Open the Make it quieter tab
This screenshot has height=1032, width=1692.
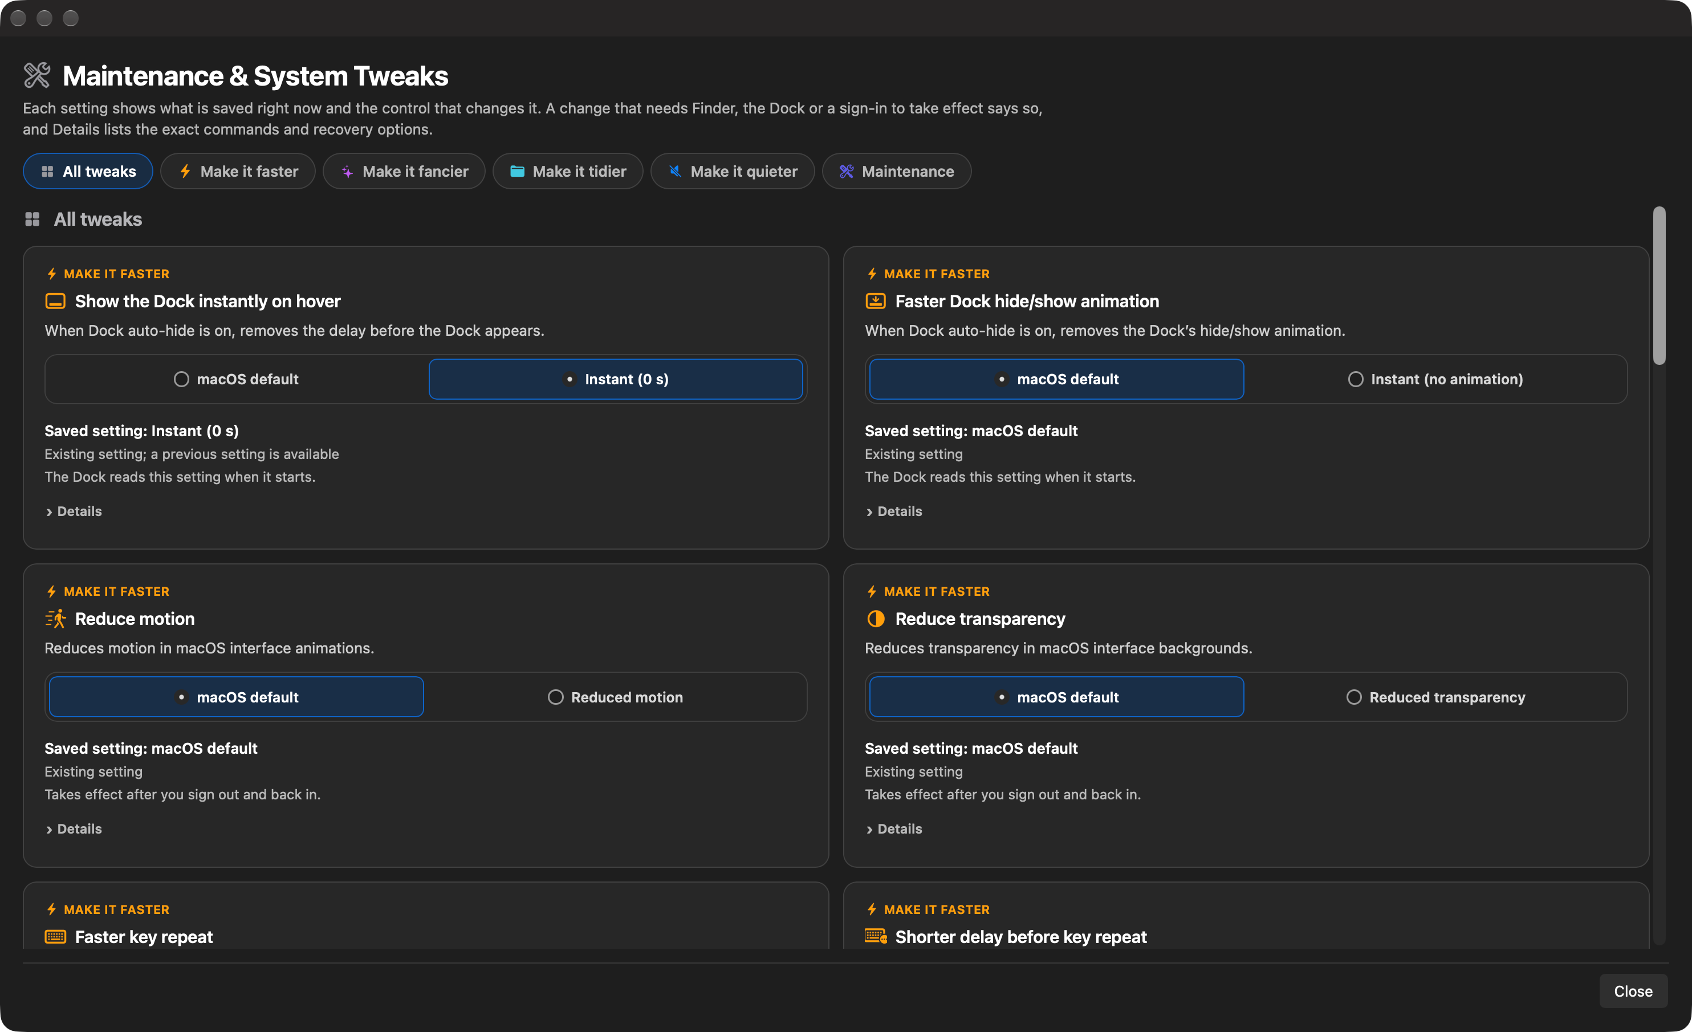coord(733,171)
